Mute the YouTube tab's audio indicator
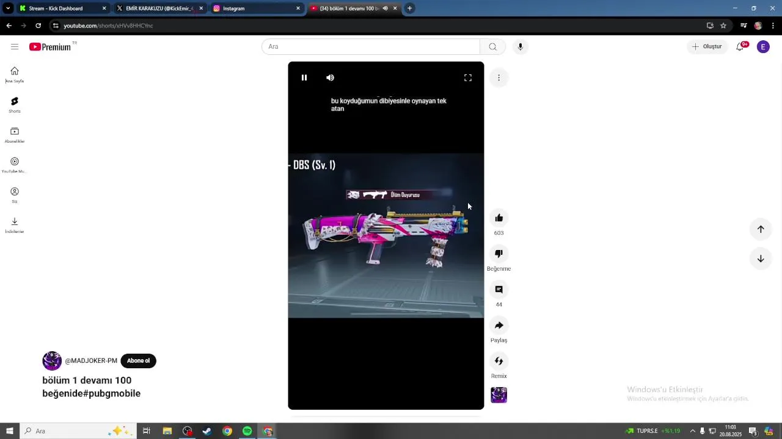This screenshot has width=782, height=439. [x=385, y=9]
